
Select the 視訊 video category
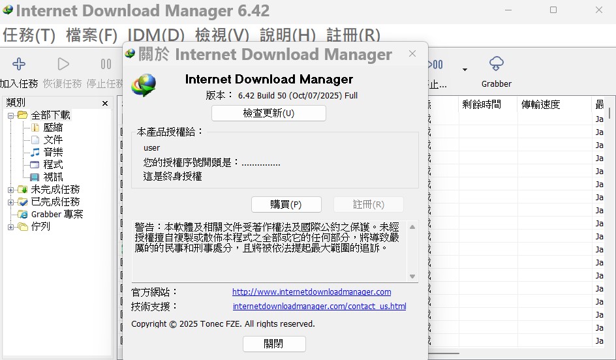tap(52, 177)
